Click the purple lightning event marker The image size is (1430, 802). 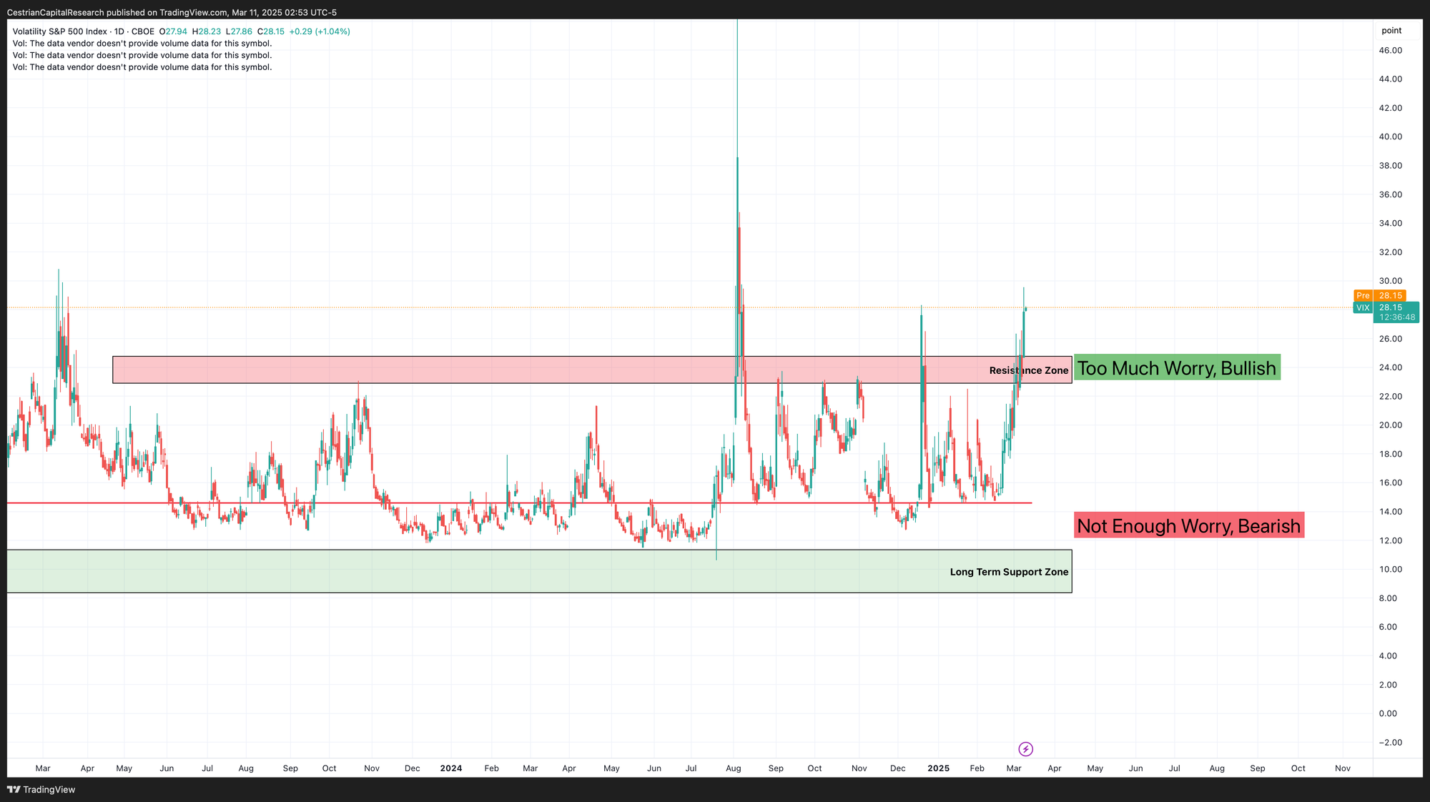[x=1025, y=749]
